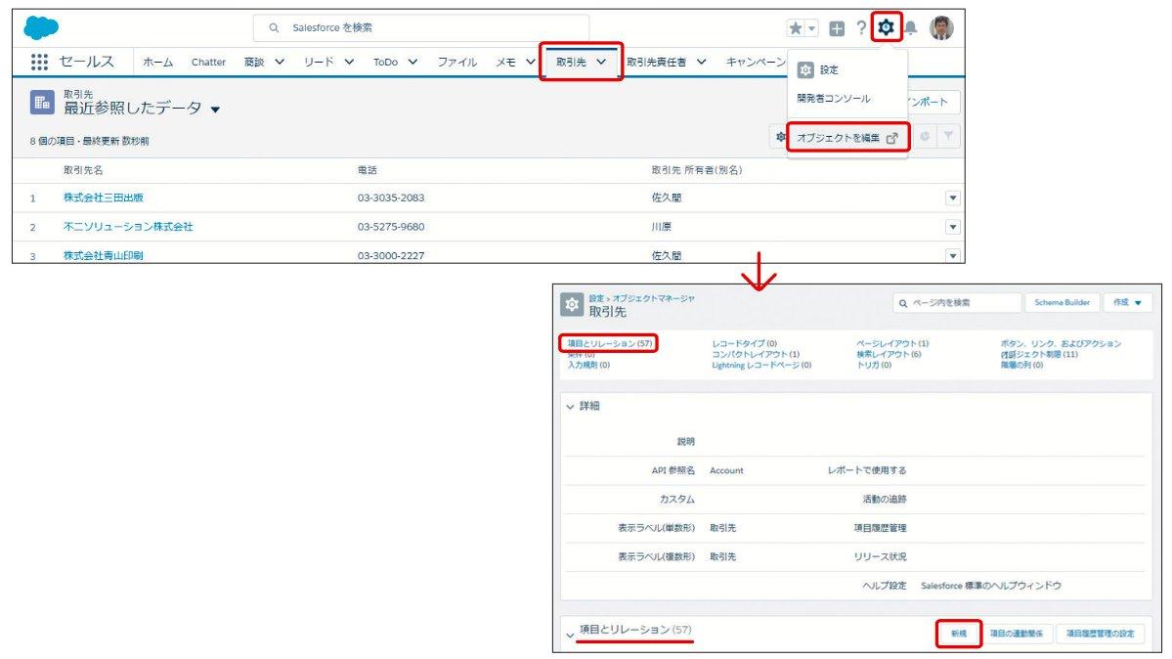The image size is (1172, 659).
Task: Click the Salesforce cloud logo
Action: (41, 27)
